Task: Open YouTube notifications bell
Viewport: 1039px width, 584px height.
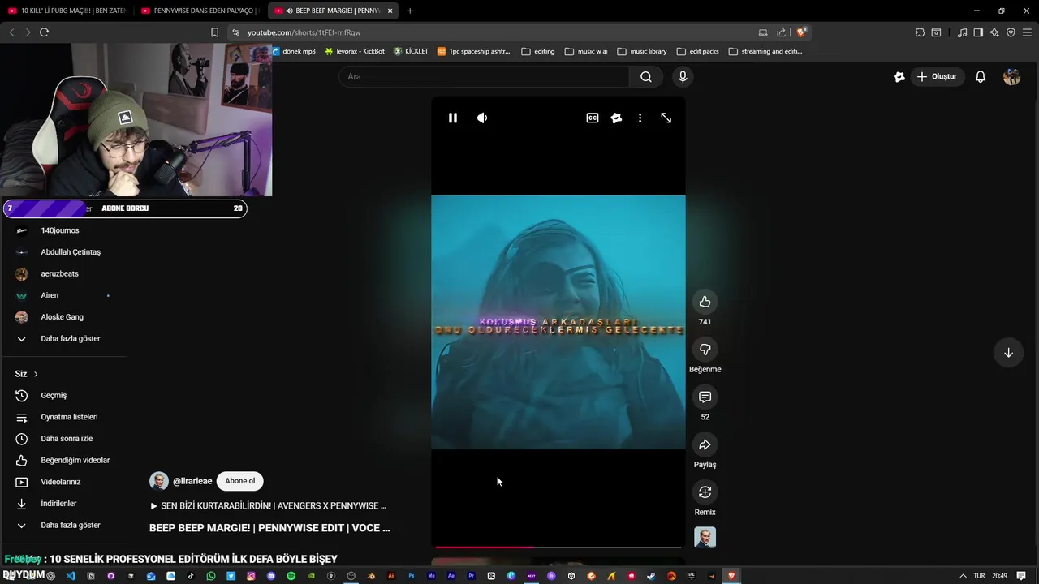Action: 981,76
